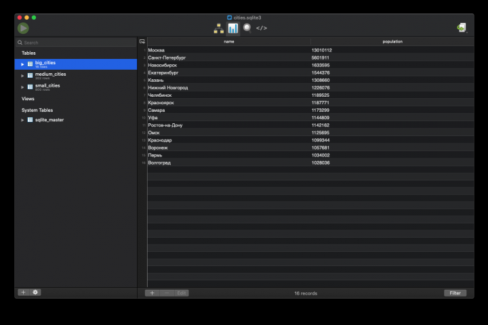This screenshot has height=325, width=488.
Task: Select population value 1028036
Action: 321,162
